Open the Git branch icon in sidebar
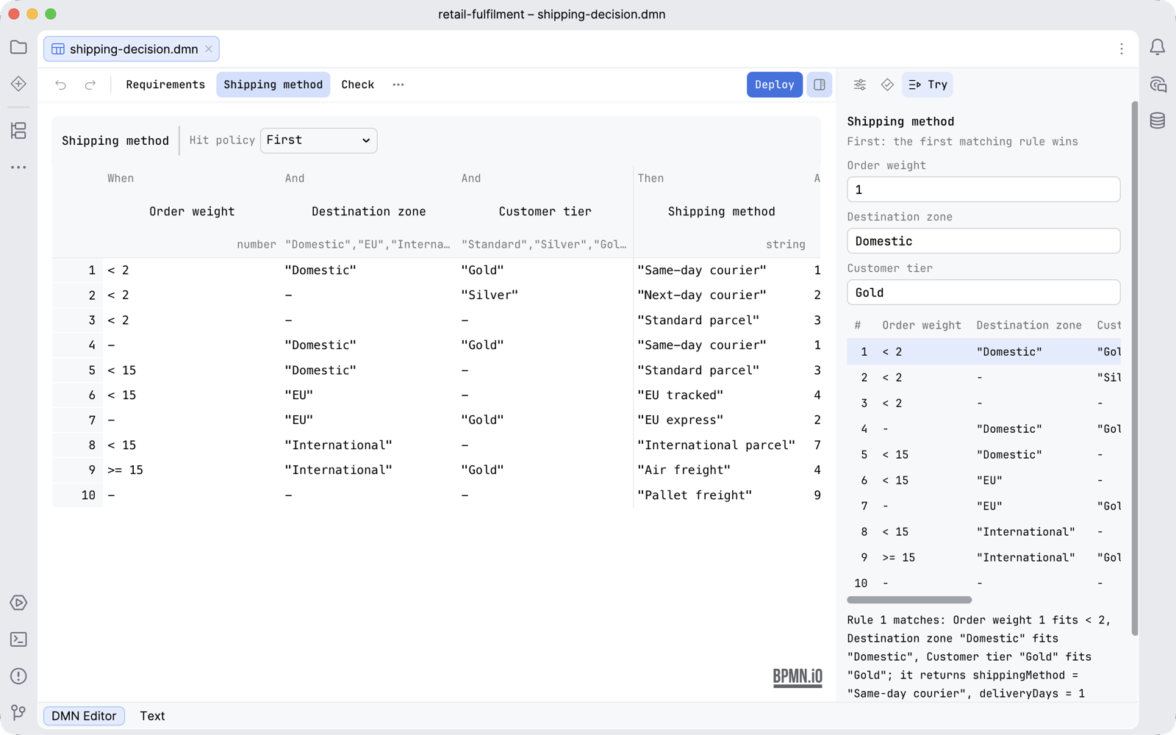 coord(18,712)
